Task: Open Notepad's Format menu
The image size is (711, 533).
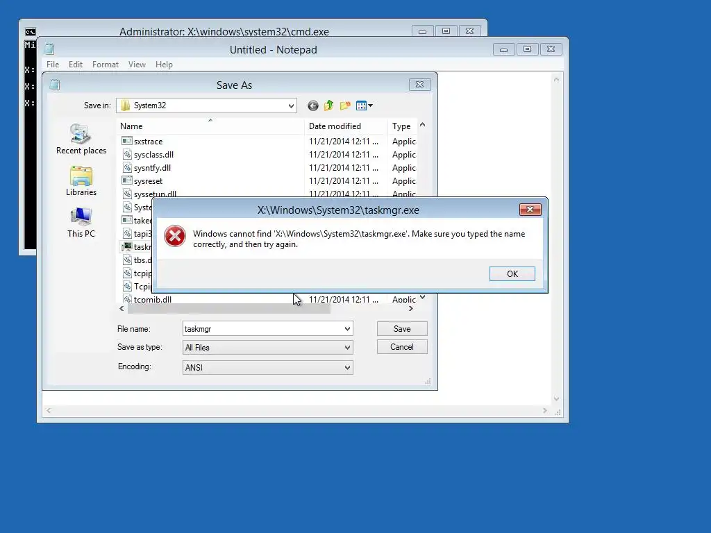Action: pyautogui.click(x=106, y=65)
